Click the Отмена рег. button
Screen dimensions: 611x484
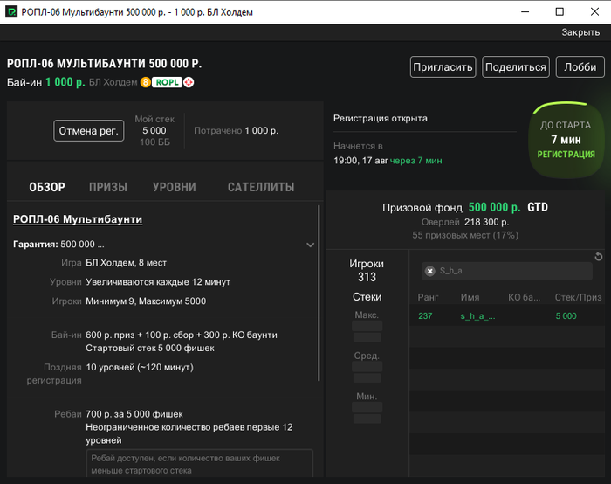point(89,131)
